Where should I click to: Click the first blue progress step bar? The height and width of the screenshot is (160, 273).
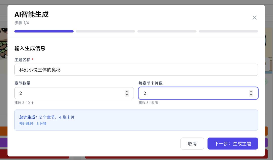[44, 31]
